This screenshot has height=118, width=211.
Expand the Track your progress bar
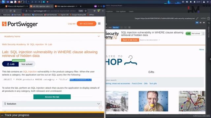(52, 115)
